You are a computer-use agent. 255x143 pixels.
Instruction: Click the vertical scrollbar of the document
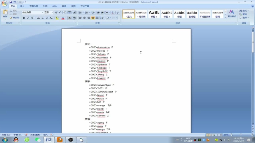tap(253, 76)
